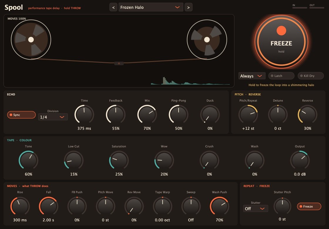The image size is (329, 229).
Task: Click the 2.00 s Fall value
Action: (x=48, y=220)
